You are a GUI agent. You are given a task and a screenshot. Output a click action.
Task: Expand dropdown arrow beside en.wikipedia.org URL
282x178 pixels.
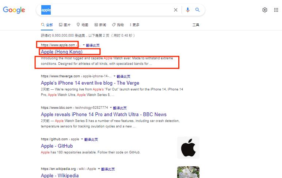point(99,169)
